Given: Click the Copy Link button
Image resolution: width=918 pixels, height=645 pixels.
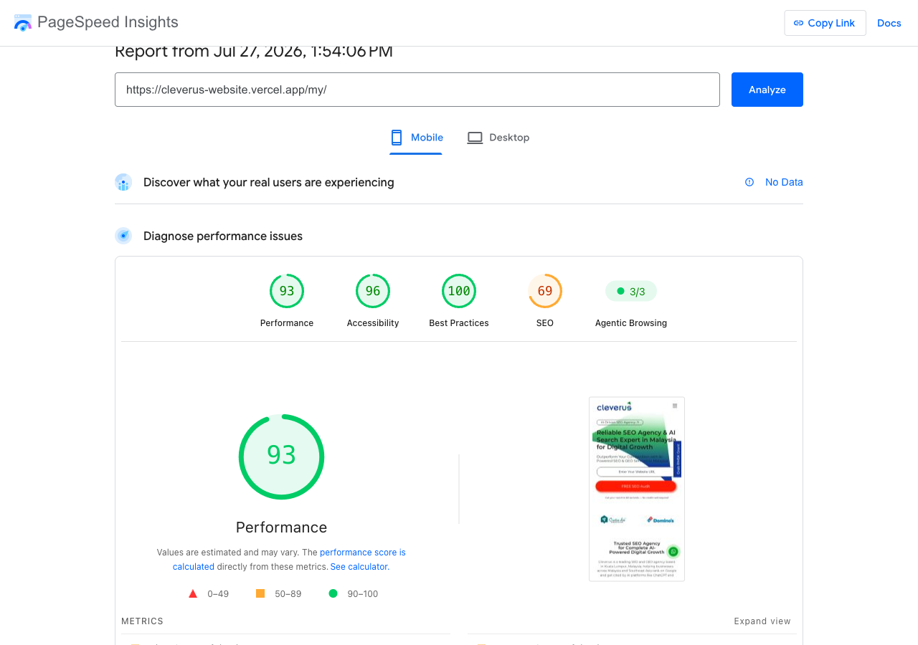Looking at the screenshot, I should click(x=825, y=23).
